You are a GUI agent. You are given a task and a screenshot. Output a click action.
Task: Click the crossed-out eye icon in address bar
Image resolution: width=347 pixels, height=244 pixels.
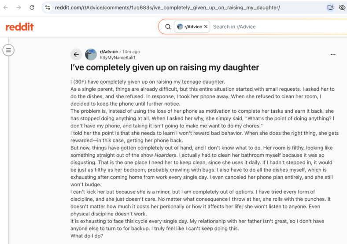342,7
